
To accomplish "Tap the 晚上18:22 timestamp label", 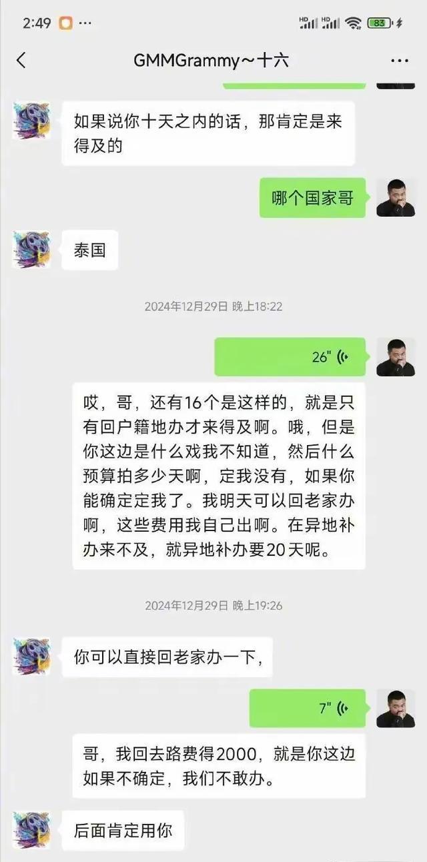I will coord(257,306).
